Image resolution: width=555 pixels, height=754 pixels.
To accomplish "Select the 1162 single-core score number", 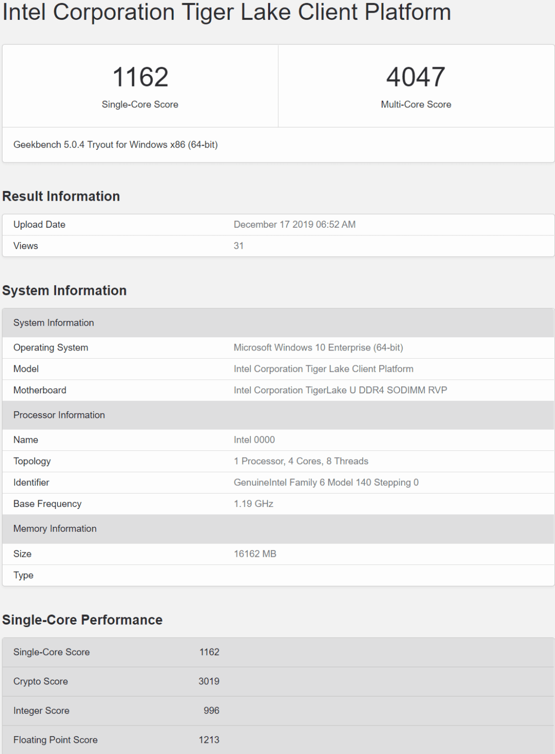I will click(140, 77).
